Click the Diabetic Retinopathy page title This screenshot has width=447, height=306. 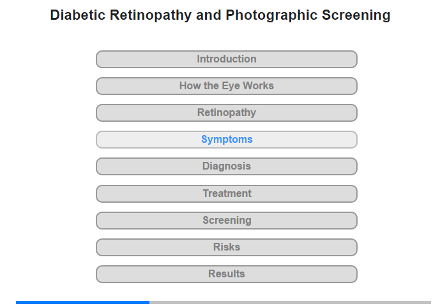click(220, 15)
